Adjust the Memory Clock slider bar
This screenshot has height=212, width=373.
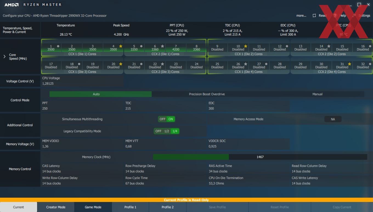pos(260,157)
